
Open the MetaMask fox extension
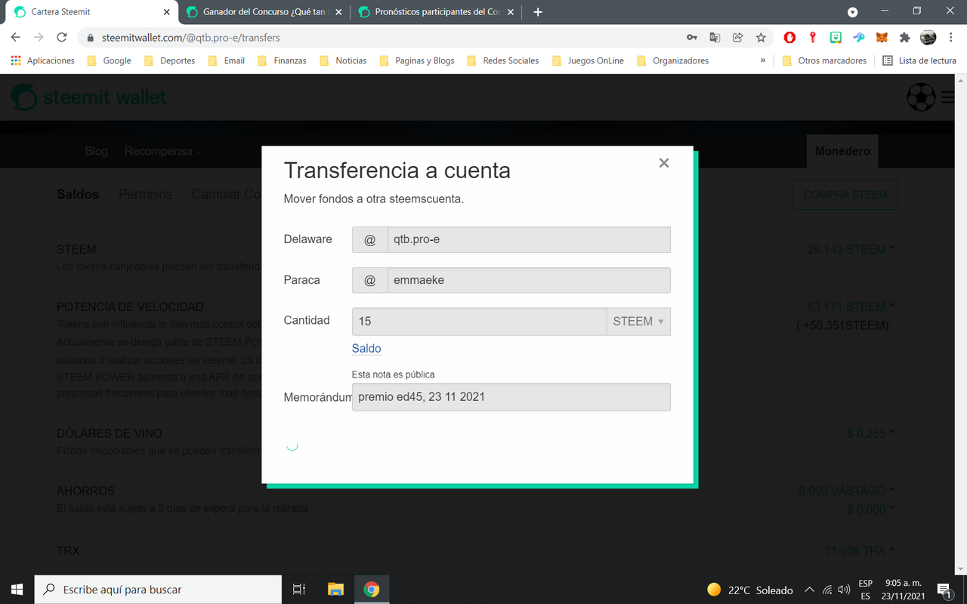point(882,37)
